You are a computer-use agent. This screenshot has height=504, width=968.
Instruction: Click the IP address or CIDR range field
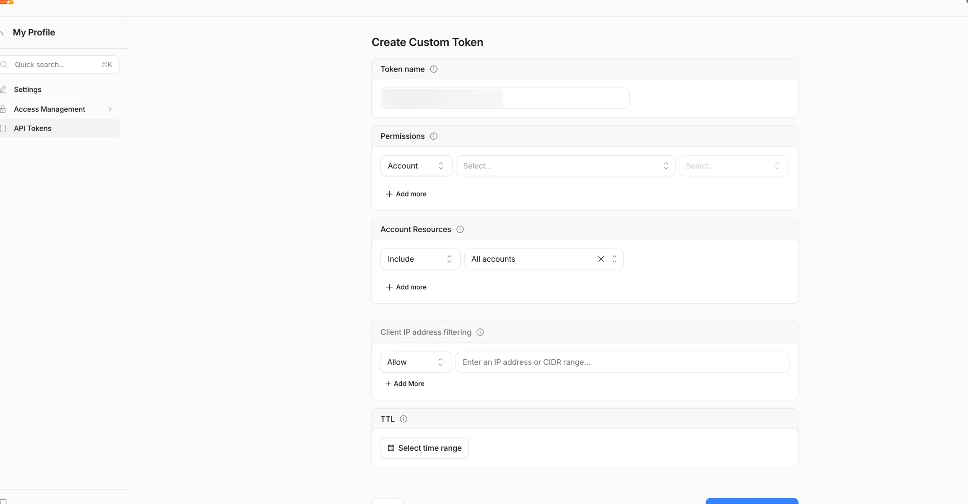tap(622, 362)
